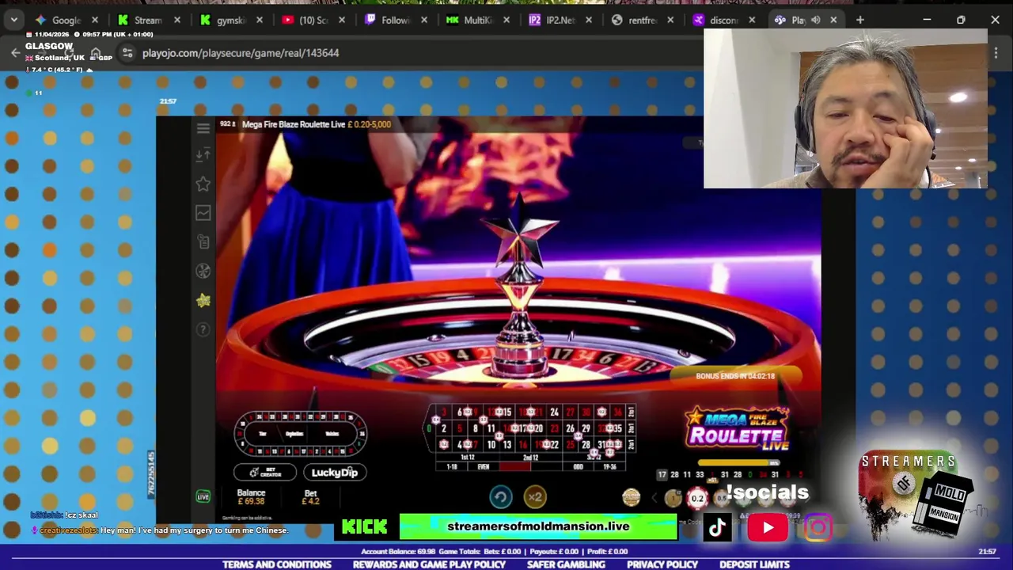
Task: Place a bet on 1st 12 dozen
Action: (468, 457)
